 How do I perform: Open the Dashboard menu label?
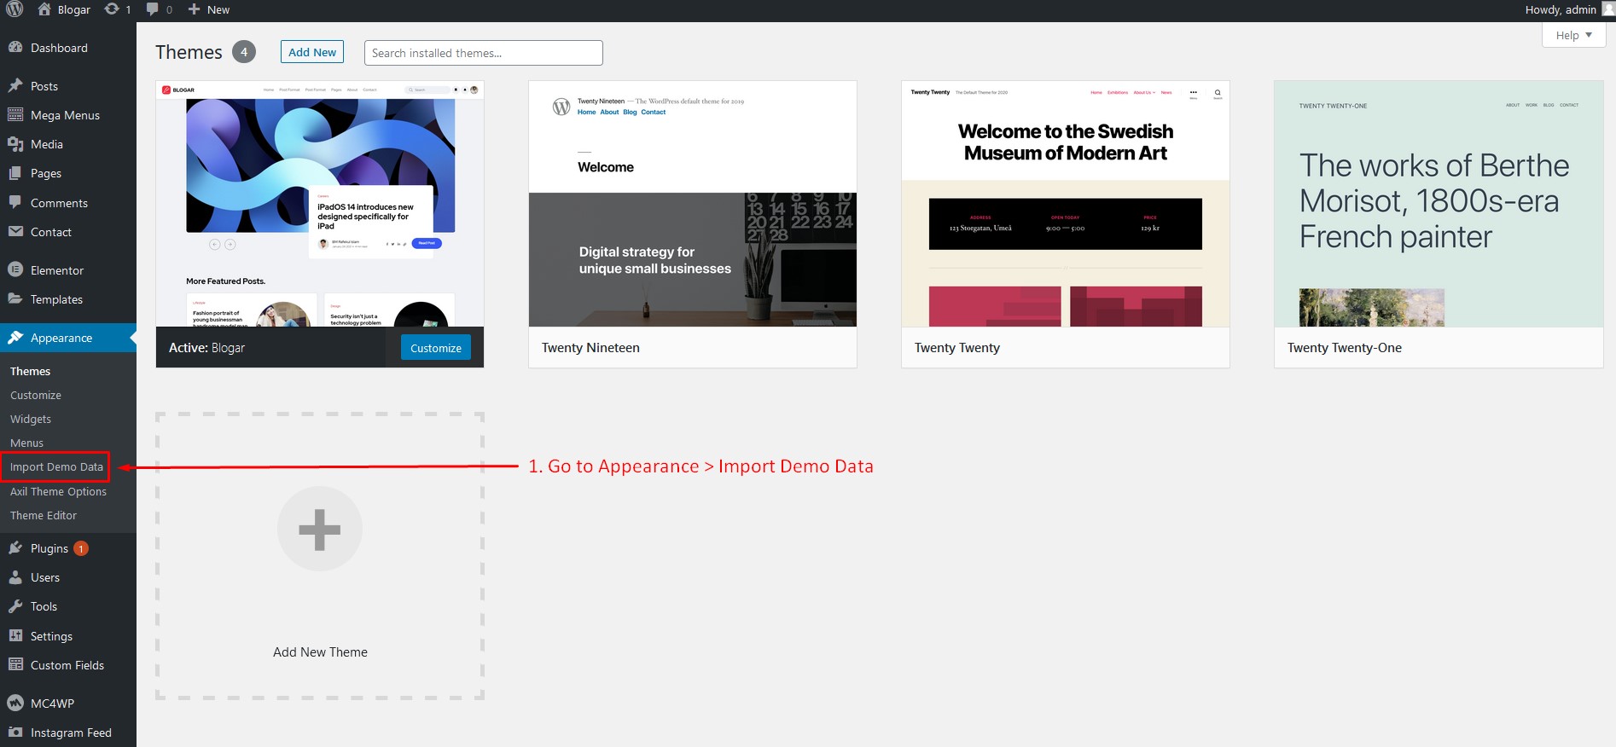tap(59, 48)
